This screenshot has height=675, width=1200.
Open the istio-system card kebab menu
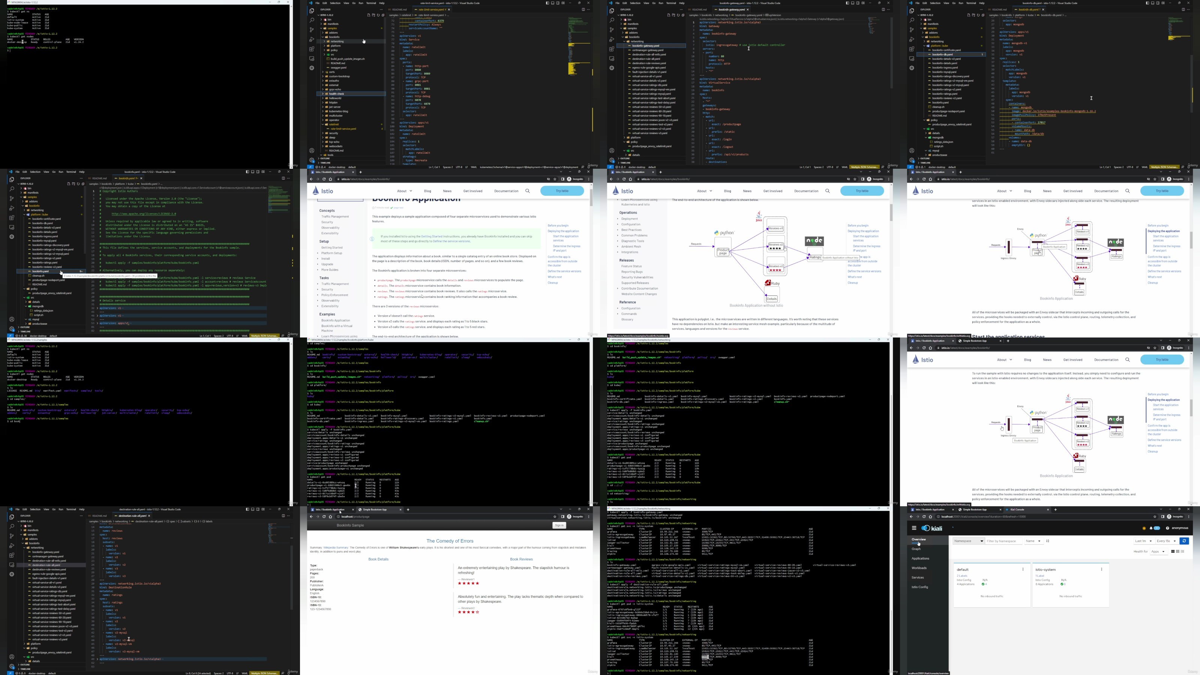(1102, 569)
